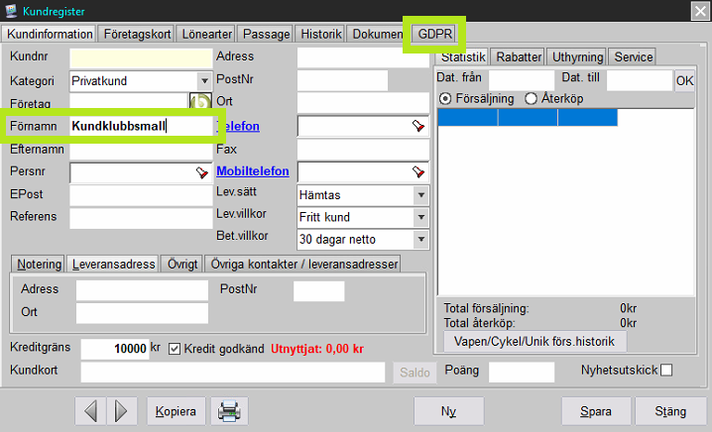This screenshot has width=712, height=432.
Task: Click the clear icon in Persnr field
Action: click(202, 172)
